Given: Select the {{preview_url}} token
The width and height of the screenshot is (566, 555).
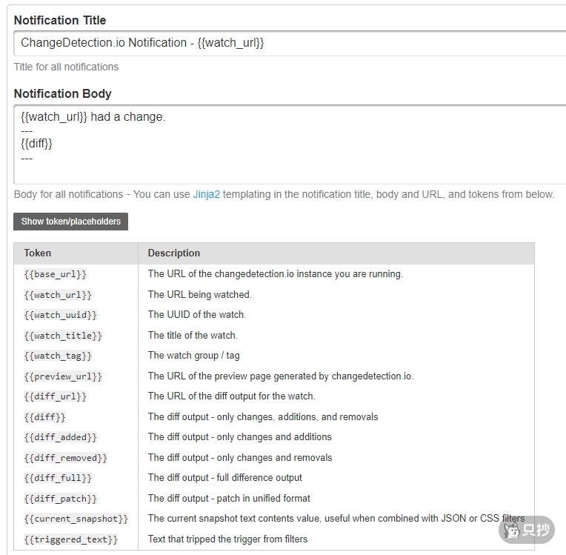Looking at the screenshot, I should [x=63, y=376].
